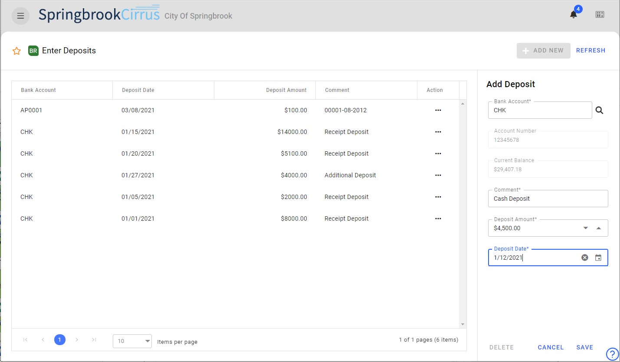
Task: Click the Refresh link
Action: coord(590,50)
